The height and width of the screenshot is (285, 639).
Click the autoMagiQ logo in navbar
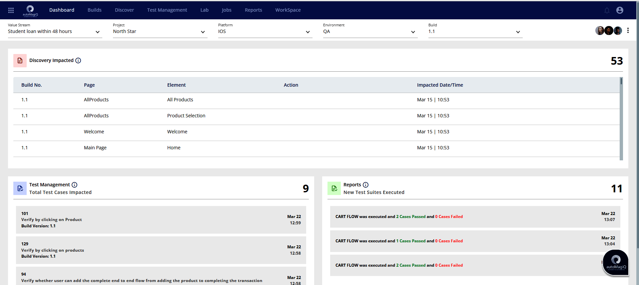pyautogui.click(x=30, y=10)
